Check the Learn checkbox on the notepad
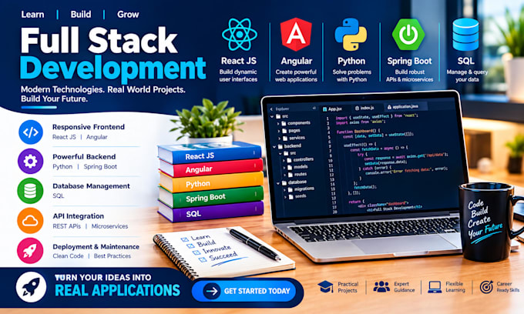524x314 pixels. 184,239
